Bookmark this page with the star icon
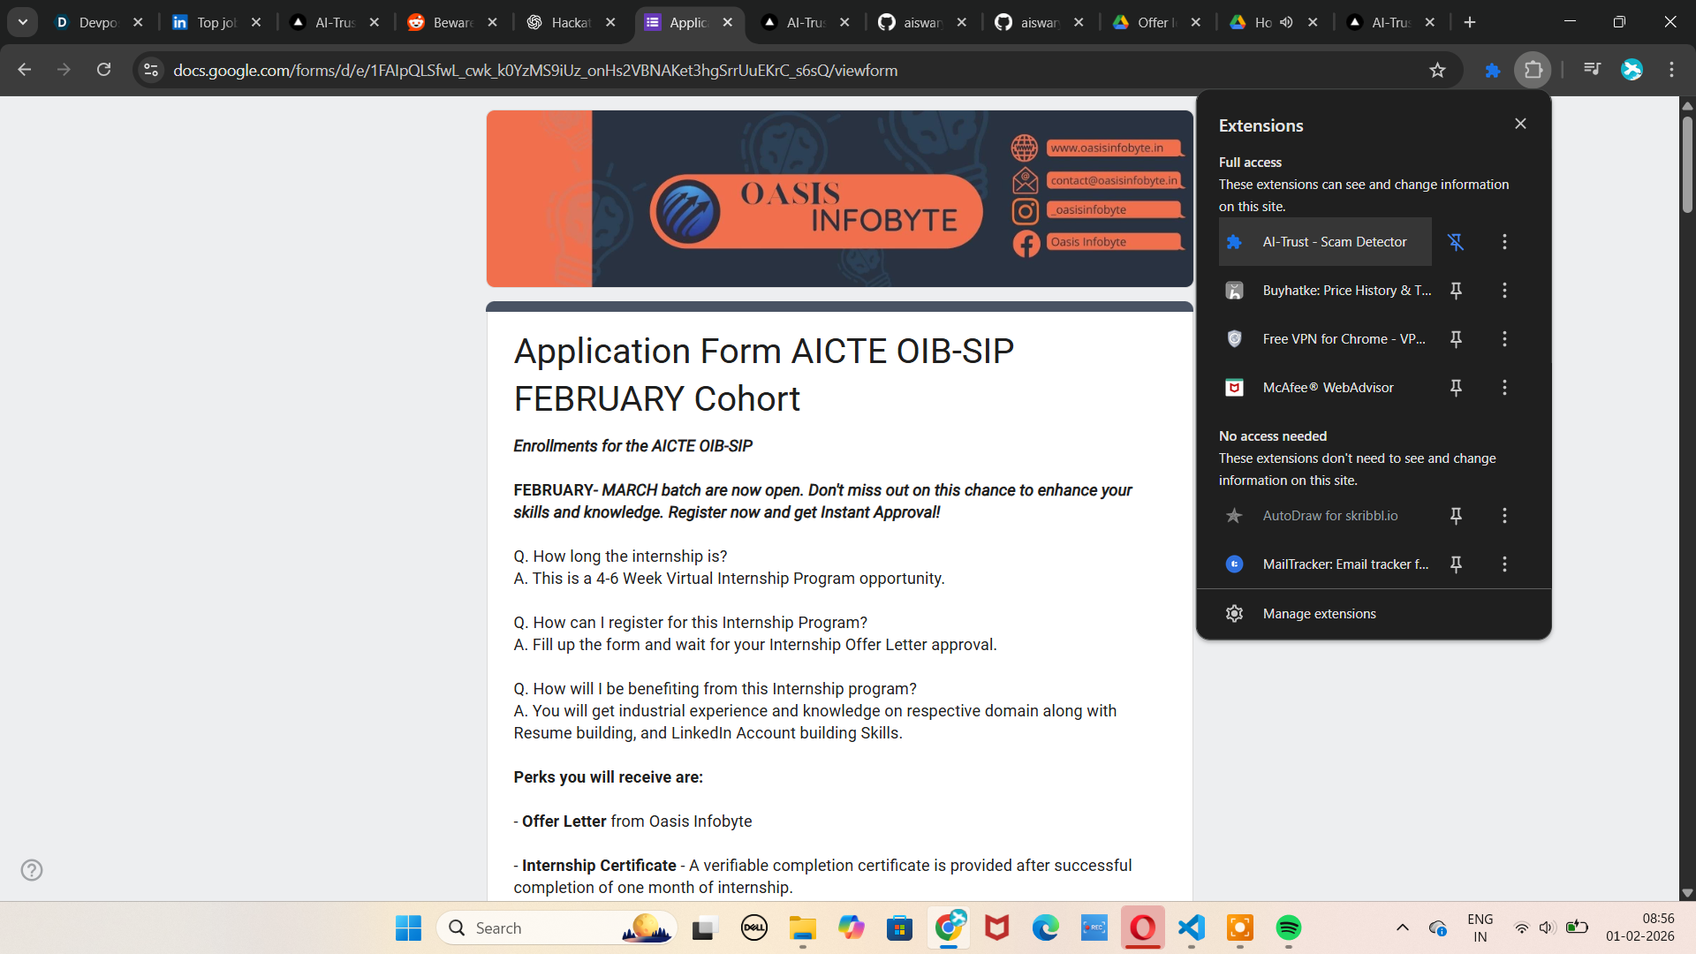Viewport: 1696px width, 954px height. click(x=1437, y=71)
